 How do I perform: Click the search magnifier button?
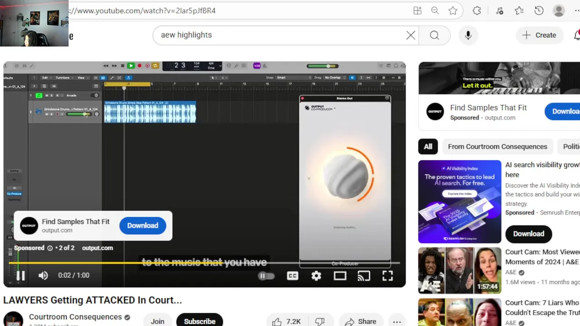point(435,35)
